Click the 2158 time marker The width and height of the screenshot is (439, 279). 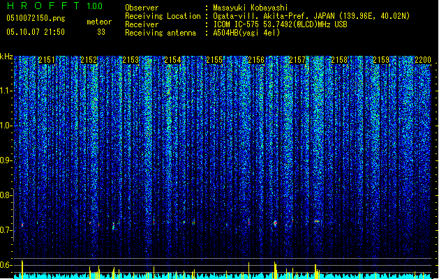[x=339, y=60]
